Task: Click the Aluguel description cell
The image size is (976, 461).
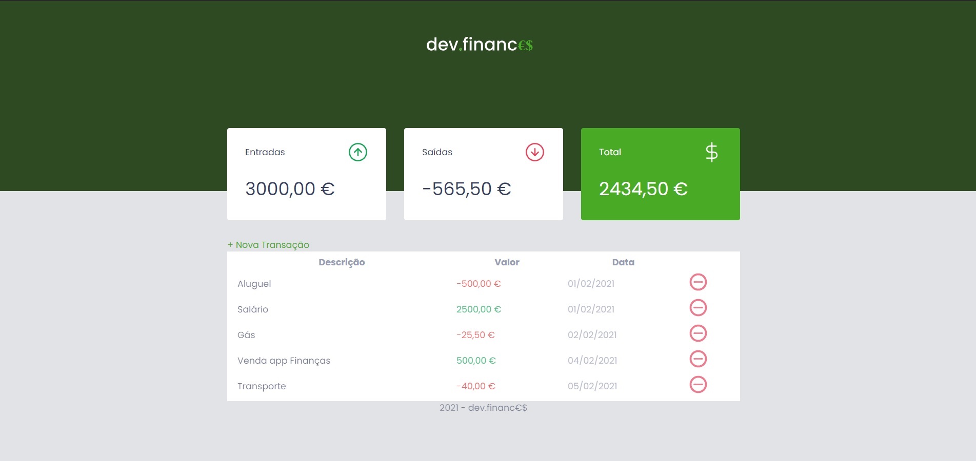Action: [255, 283]
